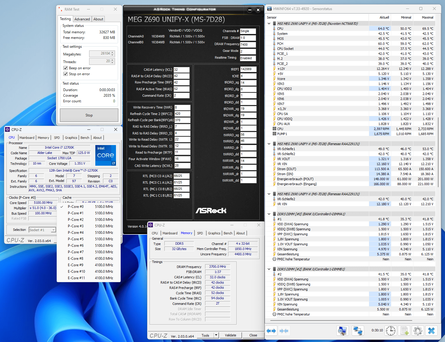Collapse DDR5 DIMM [#0] sensor group
Image resolution: width=445 pixels, height=342 pixels.
tap(269, 214)
